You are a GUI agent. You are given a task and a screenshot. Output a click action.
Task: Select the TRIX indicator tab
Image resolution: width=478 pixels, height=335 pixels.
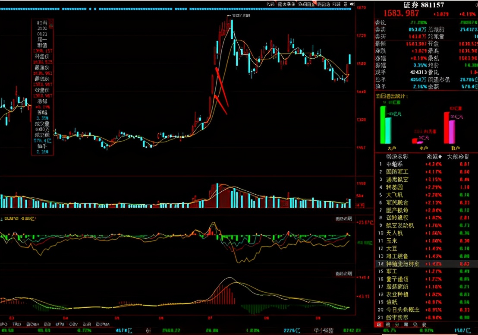coord(17,324)
